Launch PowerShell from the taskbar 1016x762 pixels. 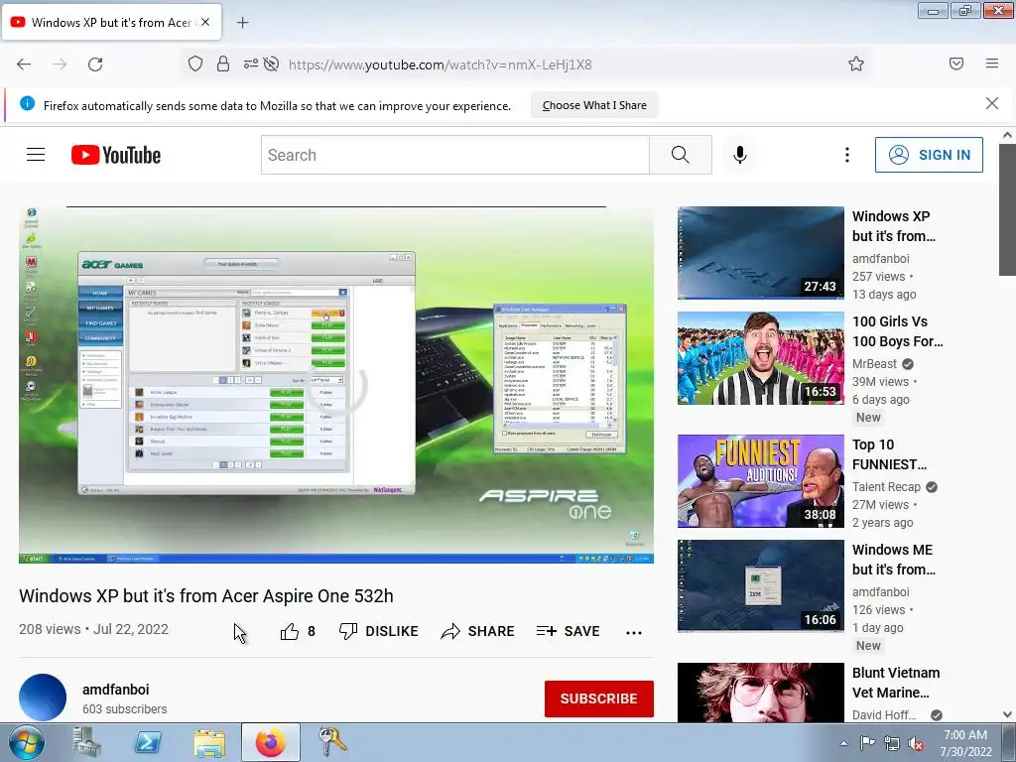pyautogui.click(x=148, y=742)
